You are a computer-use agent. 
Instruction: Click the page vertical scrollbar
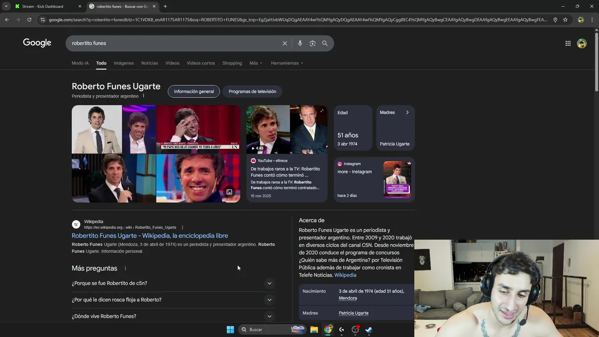pyautogui.click(x=596, y=61)
